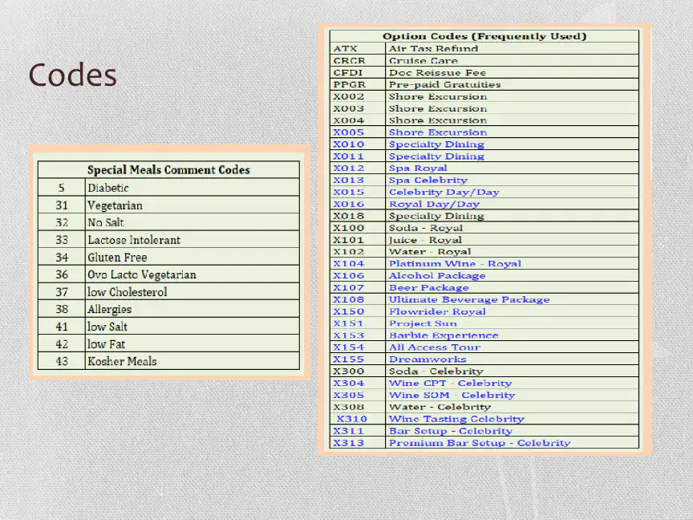
Task: Click the X005 Shore Excursion link
Action: (x=438, y=132)
